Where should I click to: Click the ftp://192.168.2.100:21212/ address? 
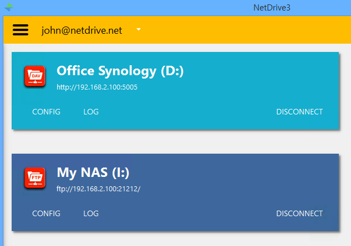[x=99, y=189]
